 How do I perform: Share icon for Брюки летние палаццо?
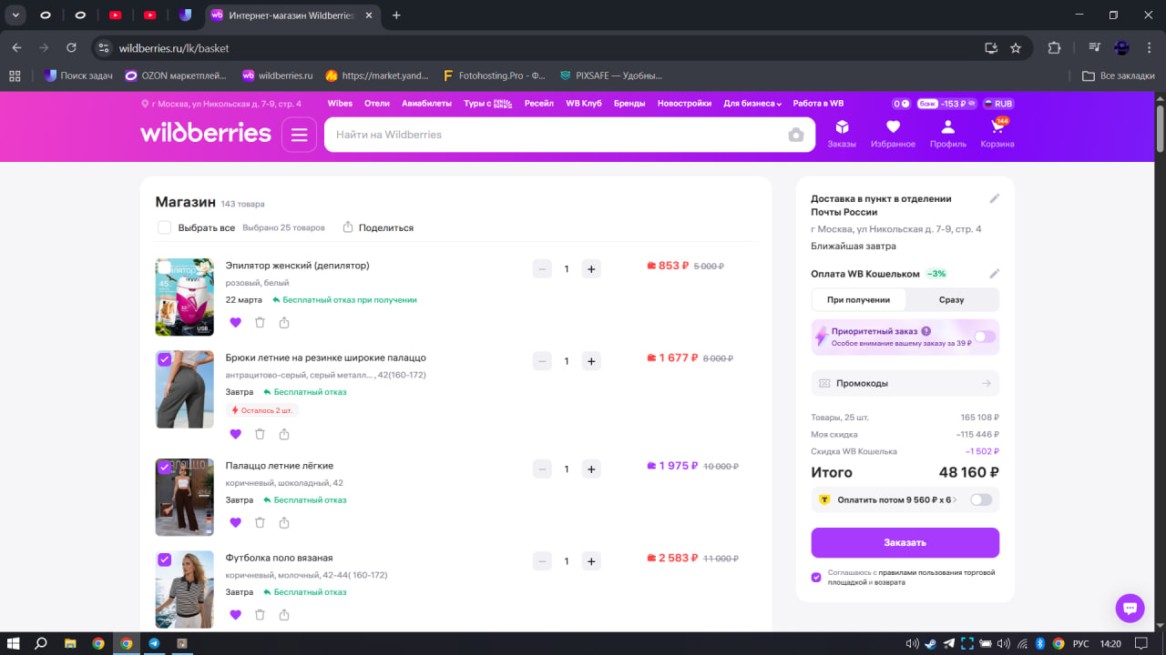[284, 434]
